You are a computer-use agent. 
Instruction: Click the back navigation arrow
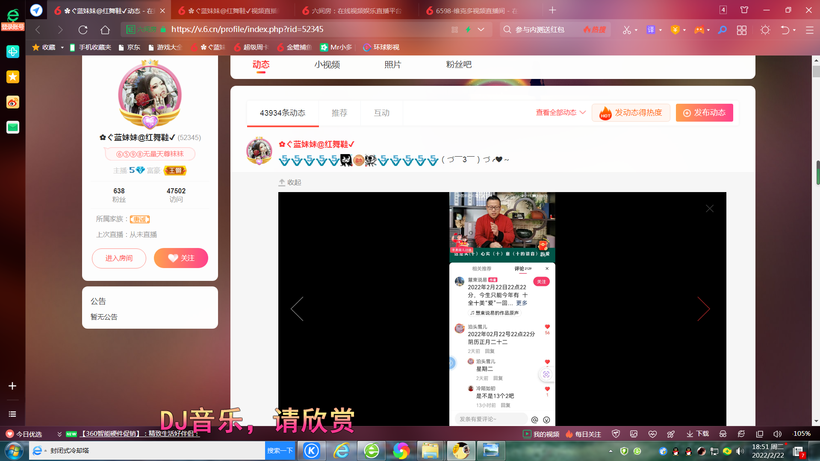(38, 29)
